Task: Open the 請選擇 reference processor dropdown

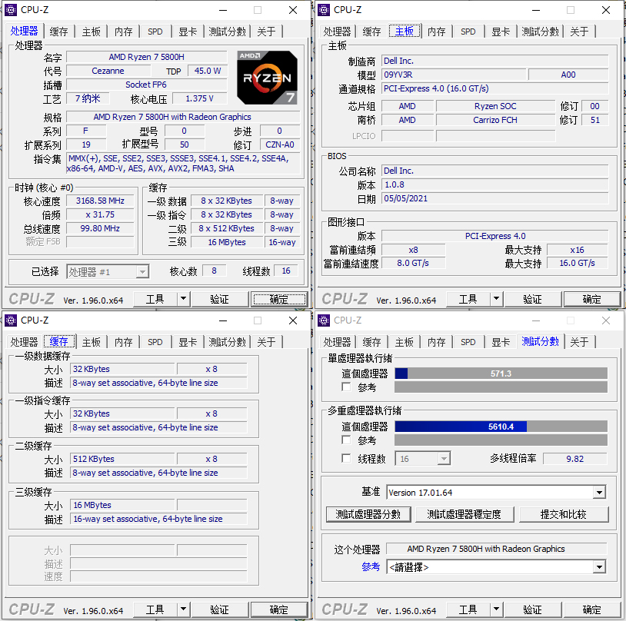Action: click(x=598, y=567)
